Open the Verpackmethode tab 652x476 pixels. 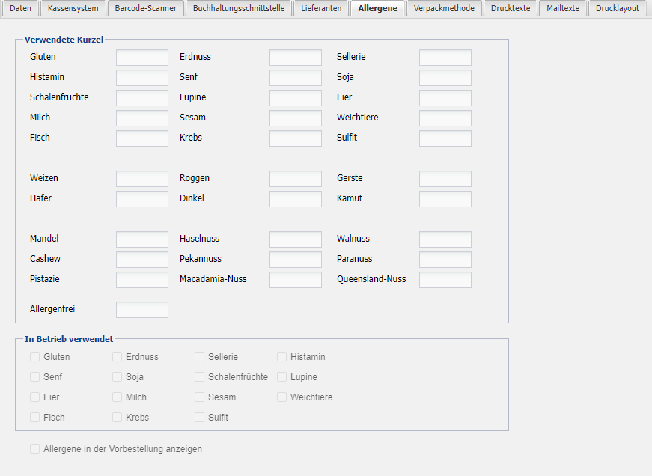[x=444, y=8]
